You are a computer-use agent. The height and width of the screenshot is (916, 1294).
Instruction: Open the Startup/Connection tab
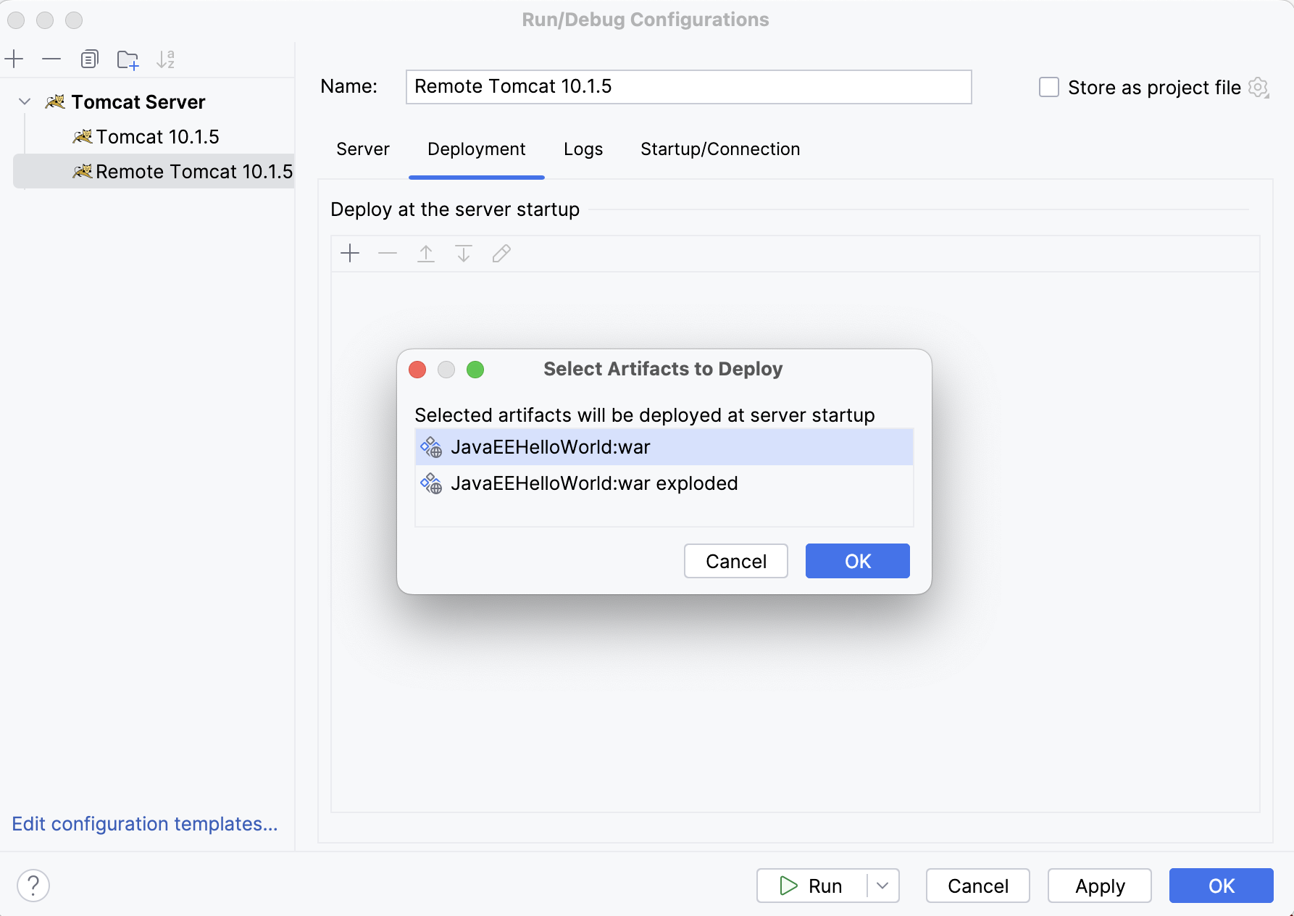[719, 149]
